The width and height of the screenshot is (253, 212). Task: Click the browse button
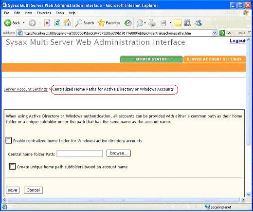coord(119,153)
